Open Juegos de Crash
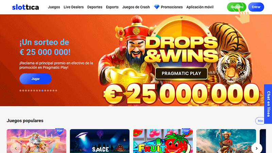 click(x=136, y=7)
